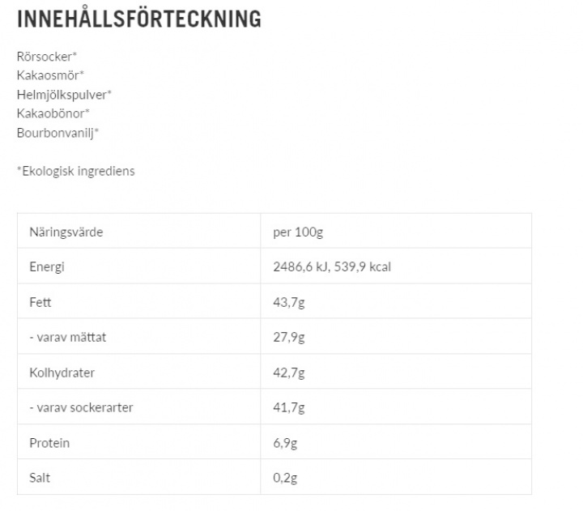Viewport: 583px width, 511px height.
Task: Click the varav mättat row label
Action: click(x=68, y=338)
